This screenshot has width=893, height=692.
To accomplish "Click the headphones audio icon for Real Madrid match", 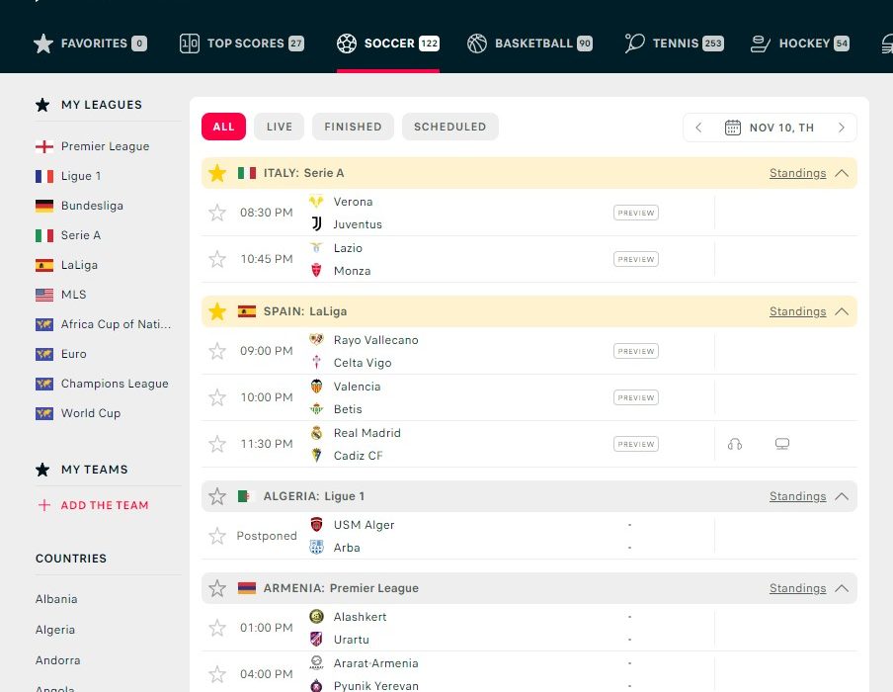I will pyautogui.click(x=735, y=445).
